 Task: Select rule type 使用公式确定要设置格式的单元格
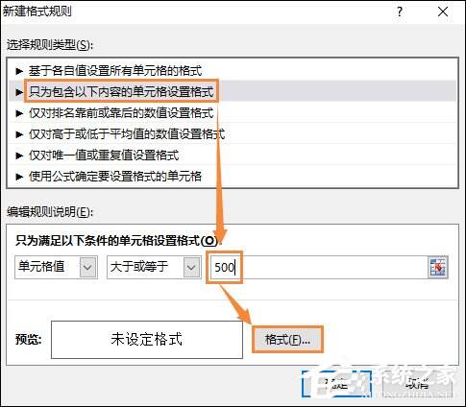233,176
